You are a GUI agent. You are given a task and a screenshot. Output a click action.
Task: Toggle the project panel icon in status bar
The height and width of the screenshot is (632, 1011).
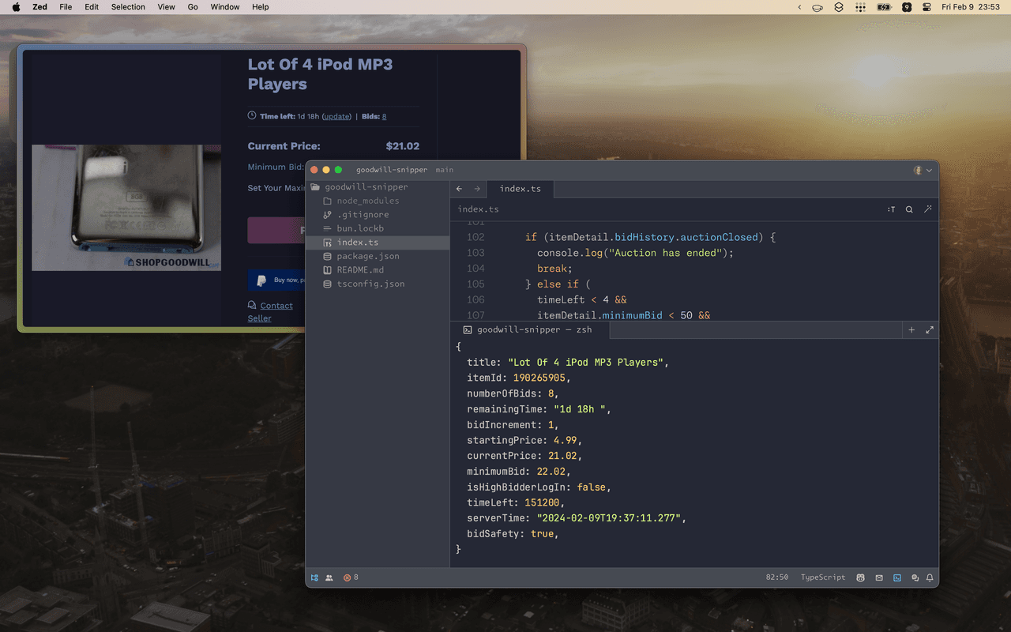point(314,577)
